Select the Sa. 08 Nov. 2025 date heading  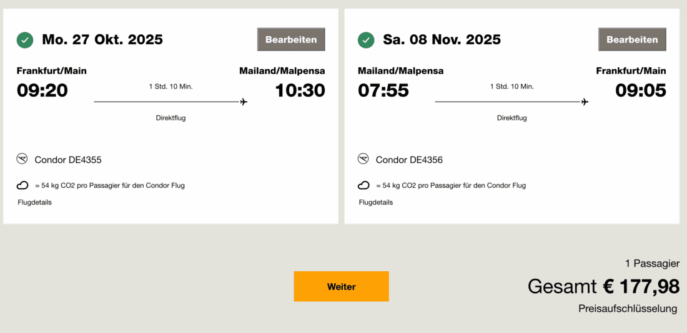(442, 40)
